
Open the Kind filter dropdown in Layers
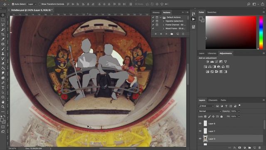tap(206, 106)
